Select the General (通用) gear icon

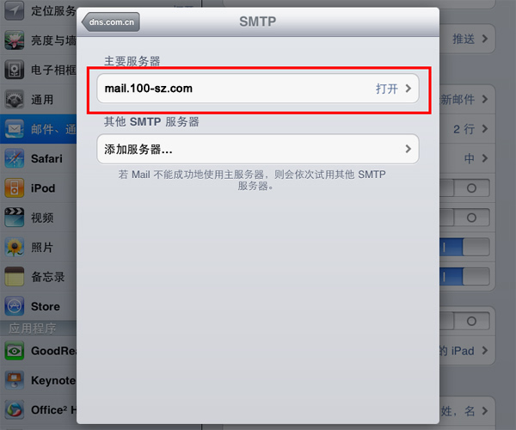click(14, 99)
